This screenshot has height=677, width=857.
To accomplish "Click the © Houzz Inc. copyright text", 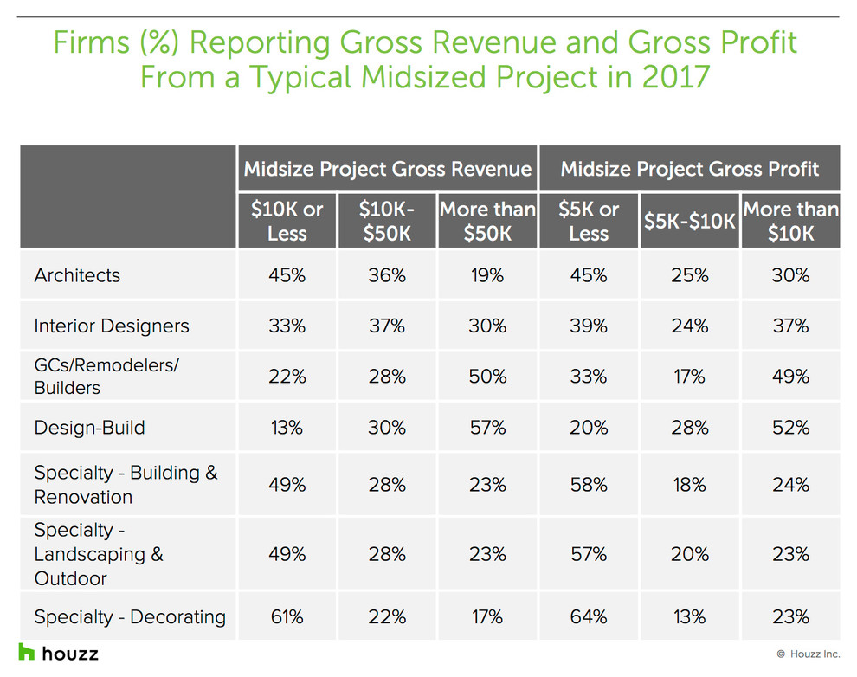I will click(807, 654).
